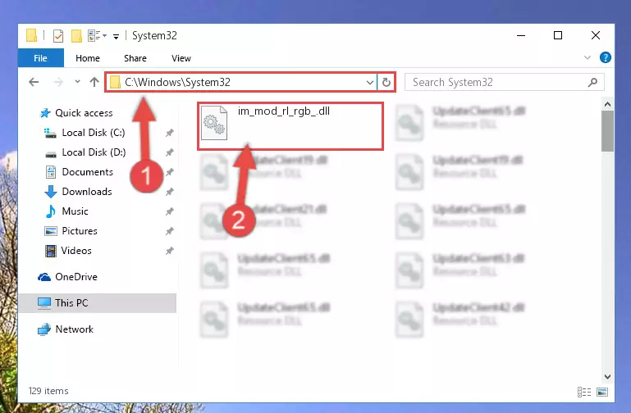Click the search magnifier icon
The width and height of the screenshot is (631, 413).
(592, 83)
